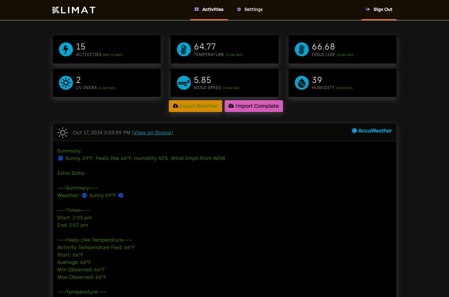
Task: Click the "Extra Data:" label
Action: click(71, 173)
